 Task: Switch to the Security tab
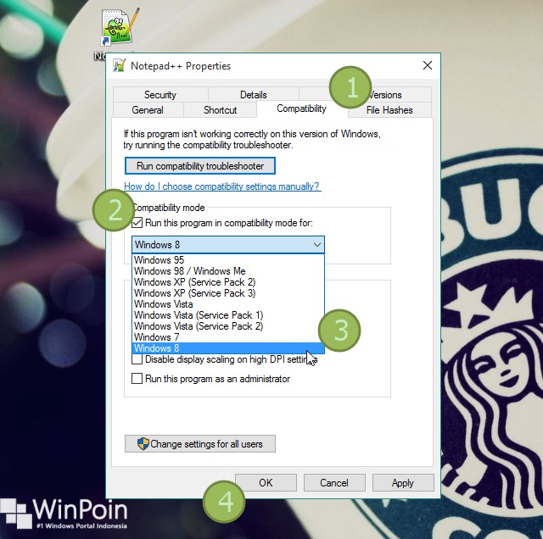click(160, 94)
